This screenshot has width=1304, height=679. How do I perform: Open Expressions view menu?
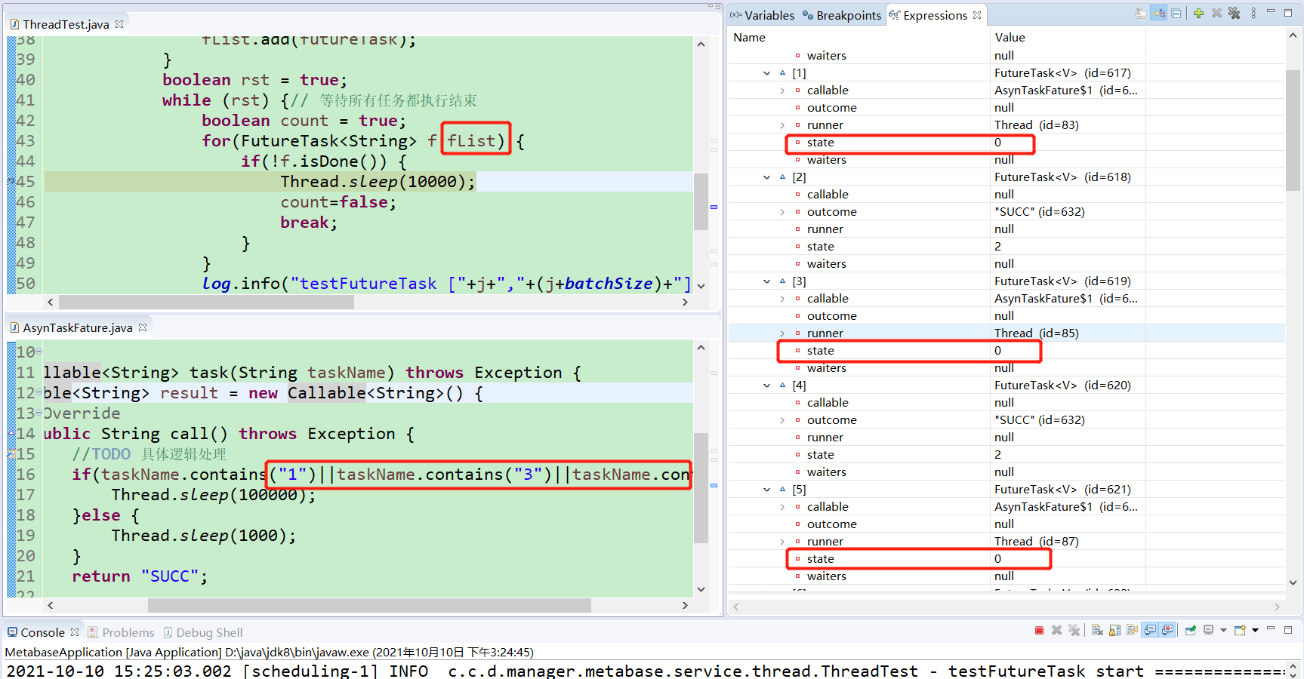click(x=1253, y=13)
